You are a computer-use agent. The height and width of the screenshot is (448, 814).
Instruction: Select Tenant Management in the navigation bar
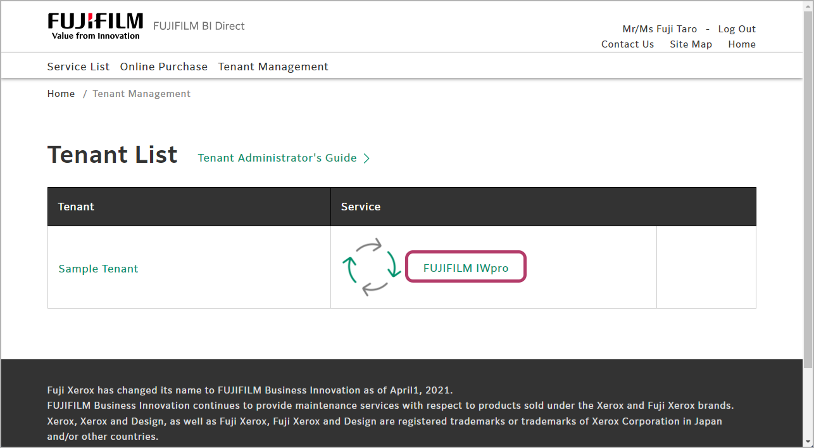click(273, 67)
